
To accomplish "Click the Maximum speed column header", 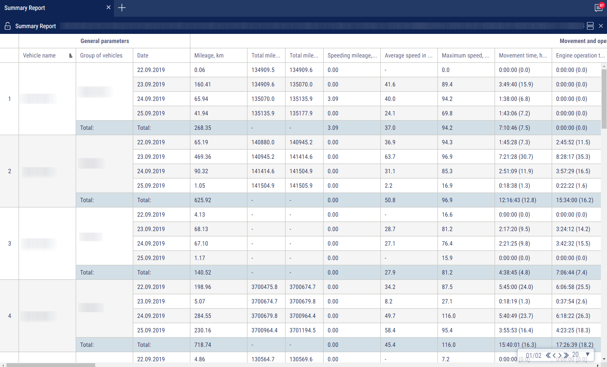I will coord(466,56).
